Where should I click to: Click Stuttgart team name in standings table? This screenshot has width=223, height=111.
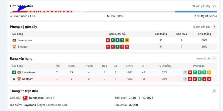[27, 79]
